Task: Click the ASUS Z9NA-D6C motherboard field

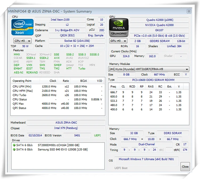Action: pos(66,123)
